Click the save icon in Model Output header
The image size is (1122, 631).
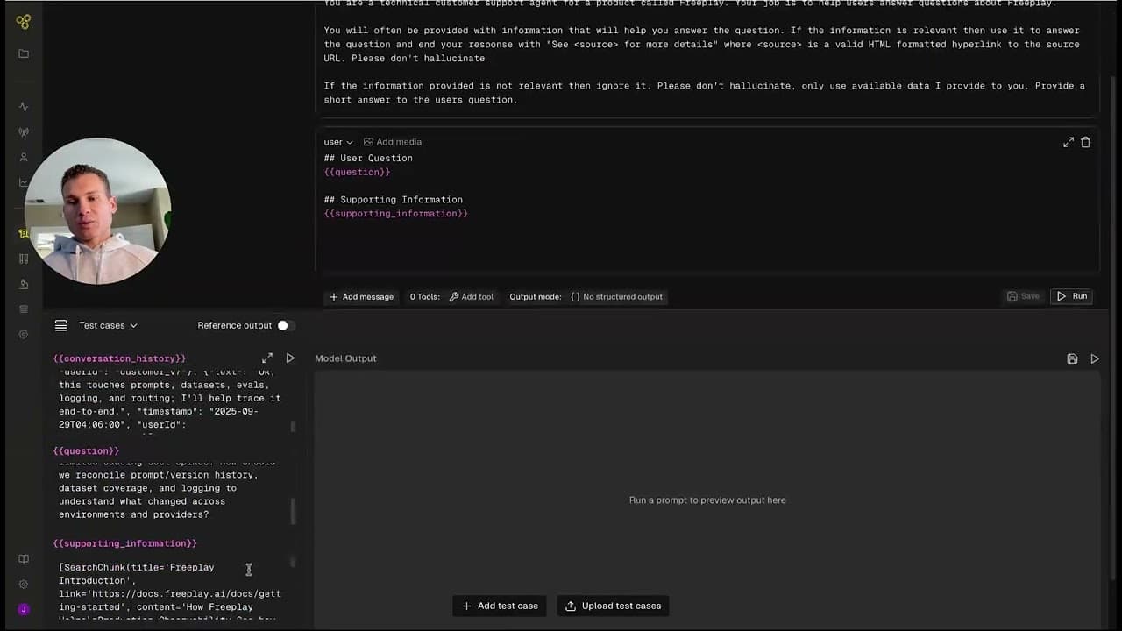tap(1072, 358)
